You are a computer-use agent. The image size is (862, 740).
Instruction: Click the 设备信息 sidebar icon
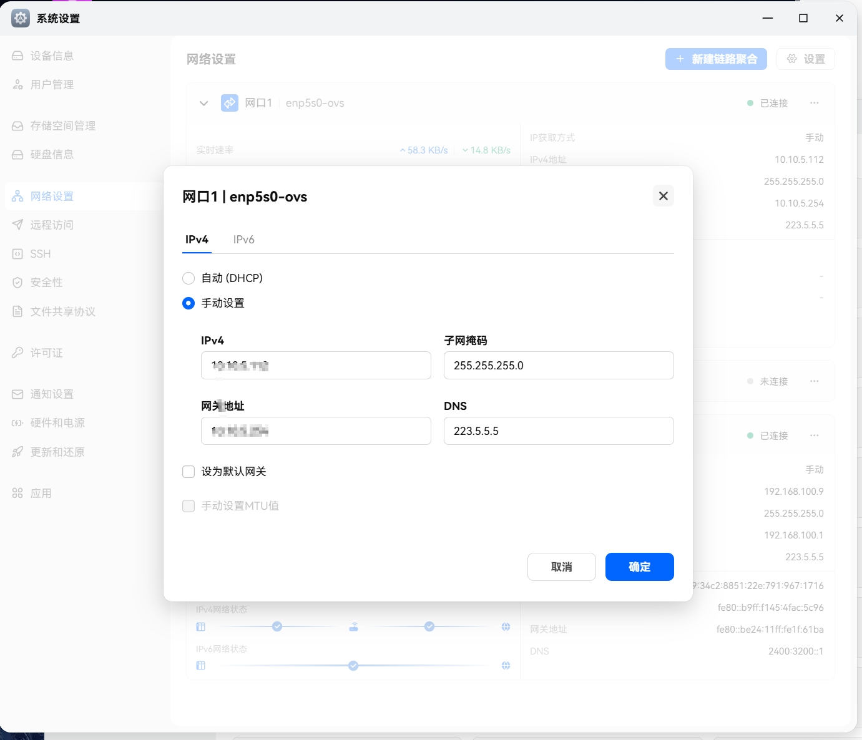pyautogui.click(x=17, y=56)
